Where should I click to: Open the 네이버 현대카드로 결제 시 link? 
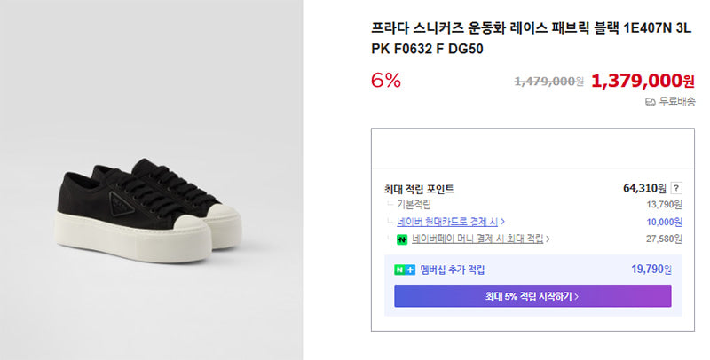(x=447, y=222)
